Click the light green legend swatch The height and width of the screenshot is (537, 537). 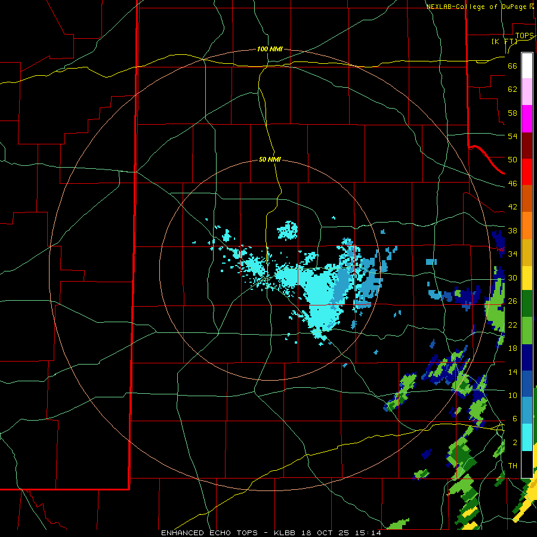[527, 331]
